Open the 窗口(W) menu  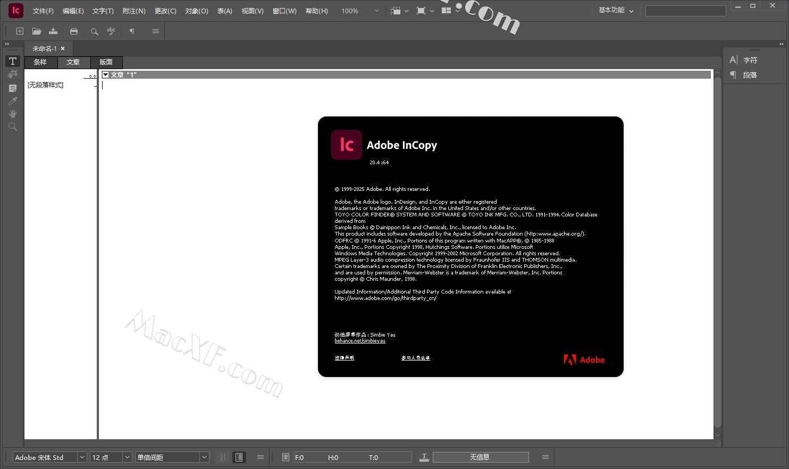pos(284,11)
